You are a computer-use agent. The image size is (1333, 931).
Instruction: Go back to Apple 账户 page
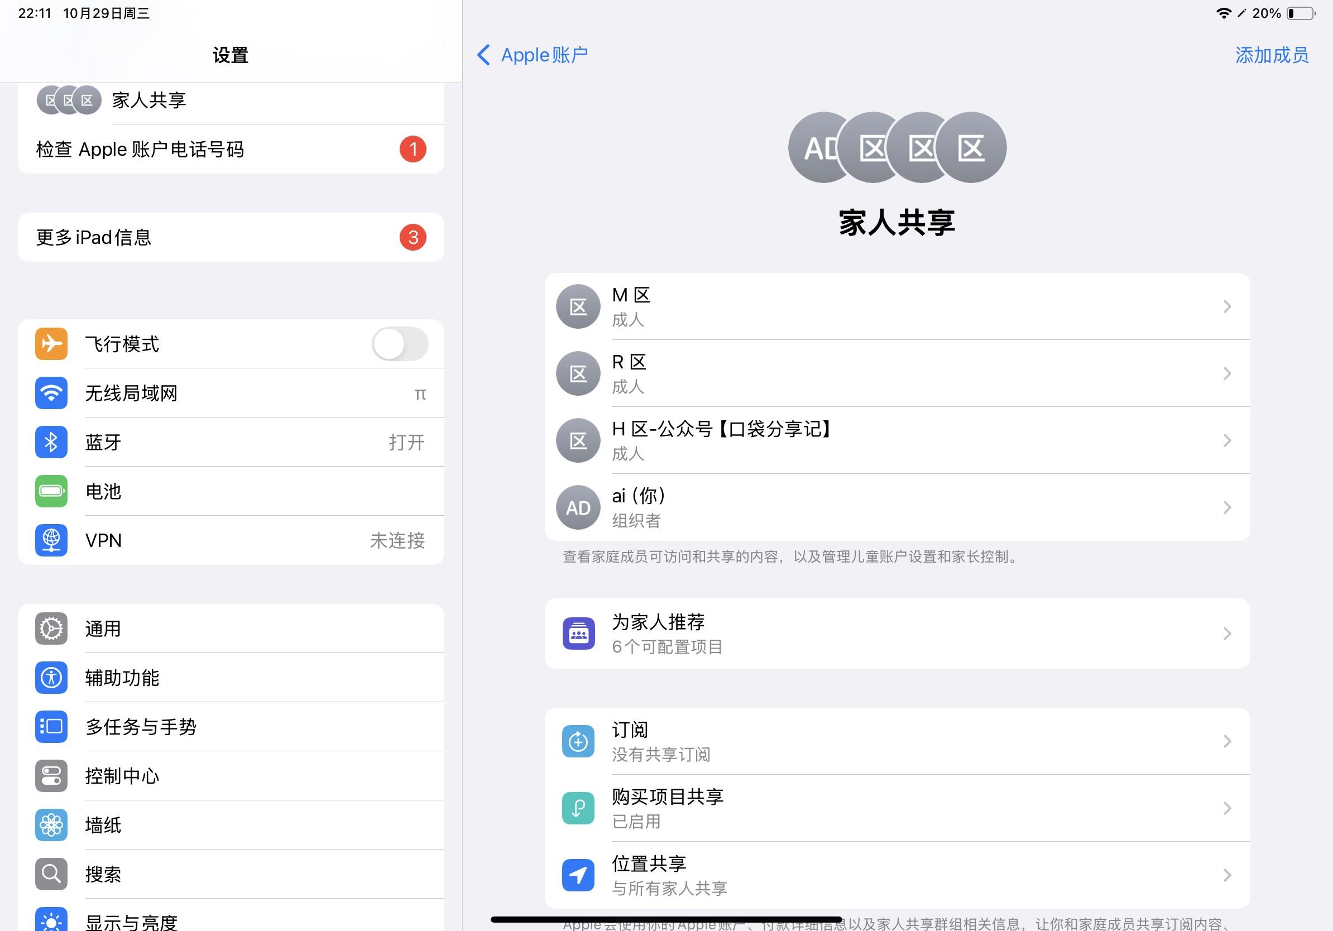pos(533,55)
